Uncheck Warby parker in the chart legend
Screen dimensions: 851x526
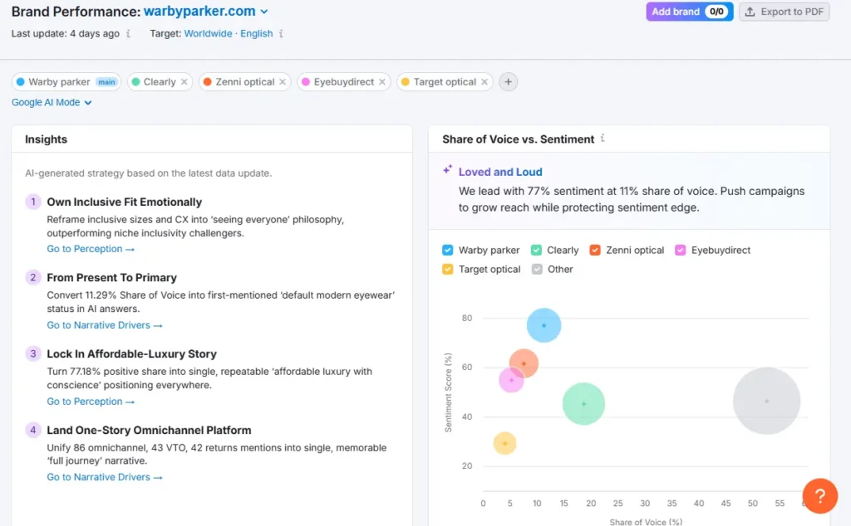click(x=447, y=249)
